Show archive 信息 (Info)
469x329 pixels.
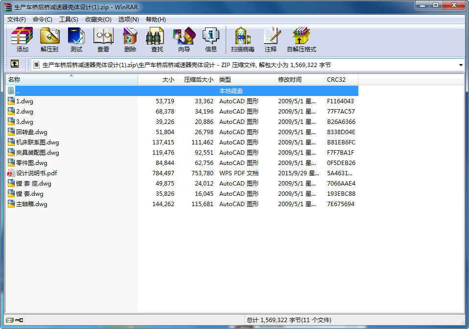tap(211, 40)
